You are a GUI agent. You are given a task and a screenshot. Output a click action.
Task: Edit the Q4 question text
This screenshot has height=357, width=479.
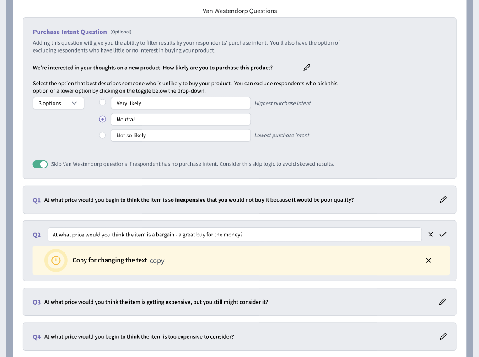pos(443,336)
